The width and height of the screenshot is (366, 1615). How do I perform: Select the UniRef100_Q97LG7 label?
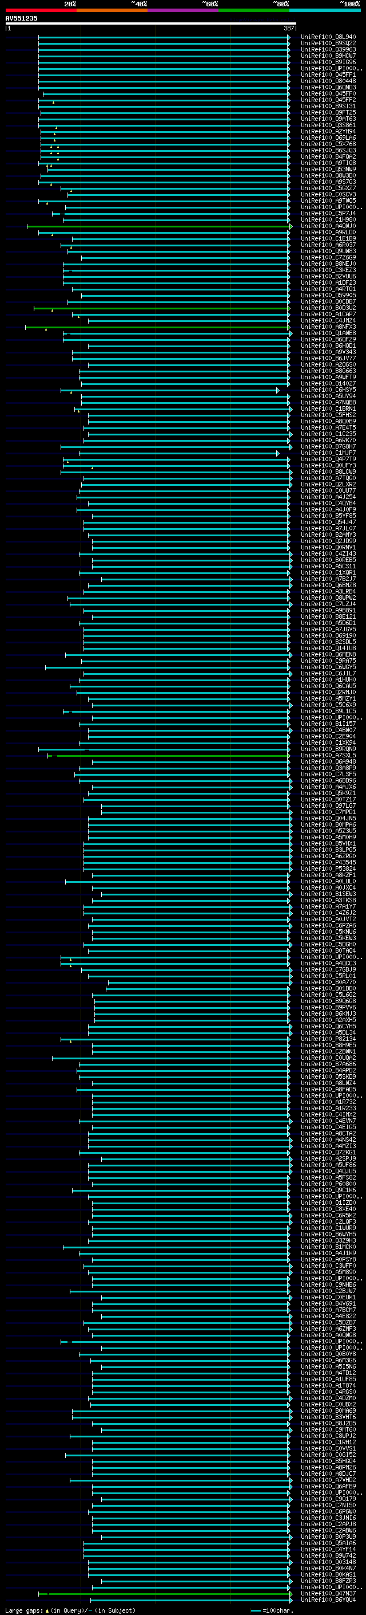[x=328, y=806]
